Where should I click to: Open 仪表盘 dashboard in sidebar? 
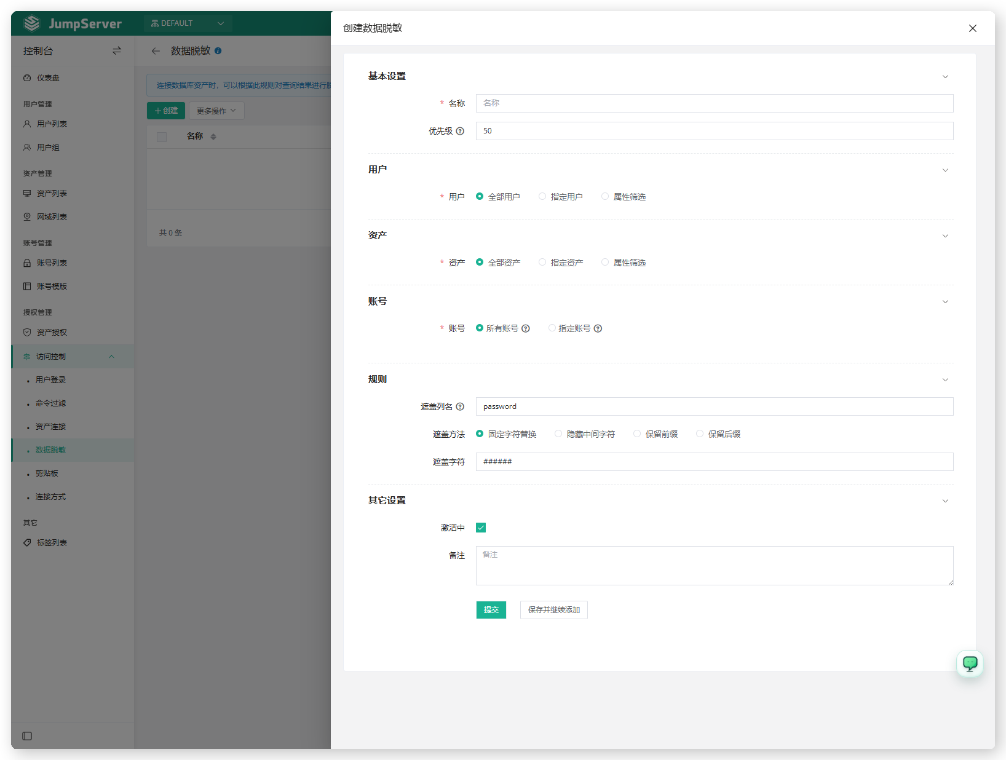[73, 78]
